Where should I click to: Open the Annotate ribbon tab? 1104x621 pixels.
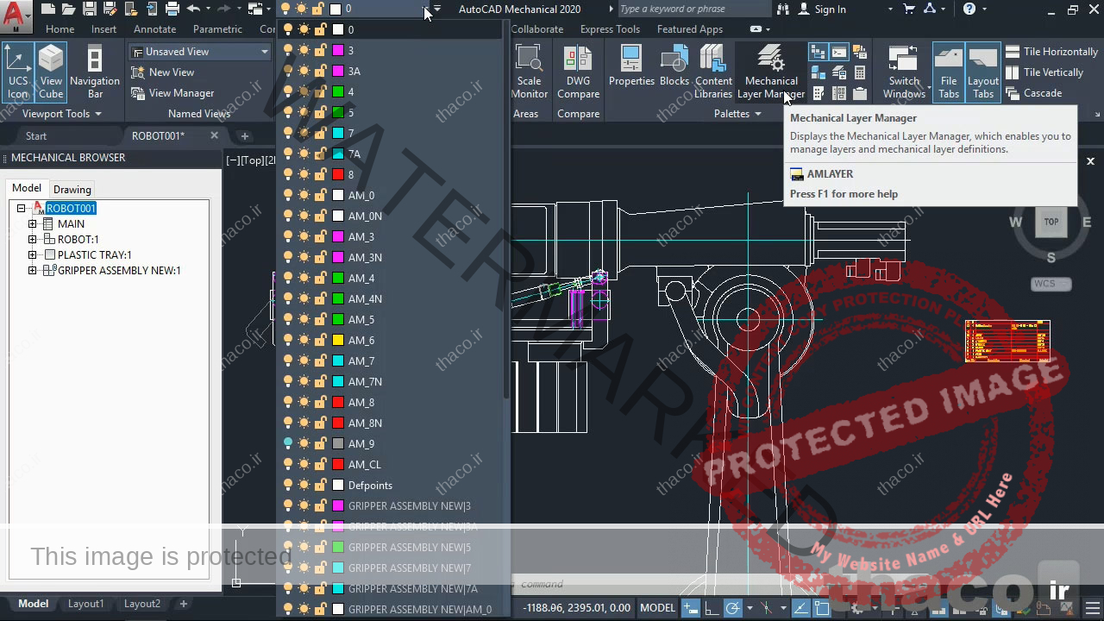tap(154, 29)
